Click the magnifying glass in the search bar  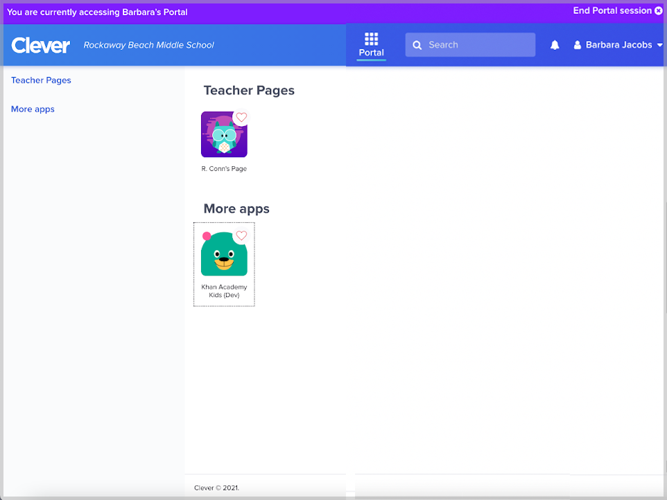pyautogui.click(x=417, y=44)
